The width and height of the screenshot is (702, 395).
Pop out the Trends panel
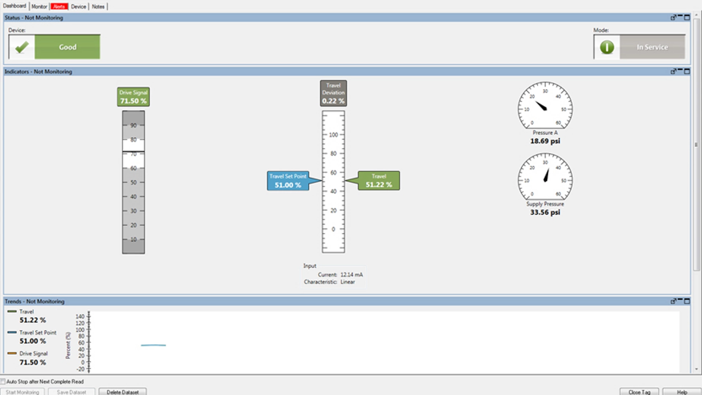[x=673, y=301]
